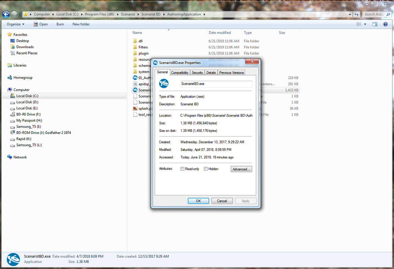Screen dimensions: 394x269
Task: Open the Organize menu
Action: coord(16,24)
